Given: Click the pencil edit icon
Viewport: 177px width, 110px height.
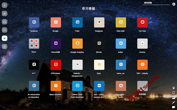Looking at the screenshot, I should 173,102.
